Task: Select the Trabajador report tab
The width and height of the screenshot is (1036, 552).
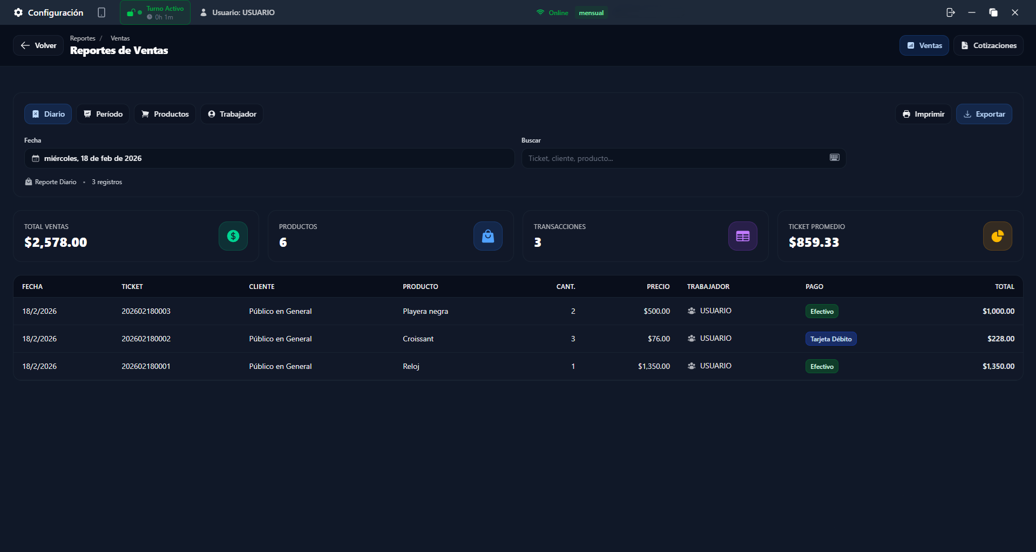Action: coord(232,114)
